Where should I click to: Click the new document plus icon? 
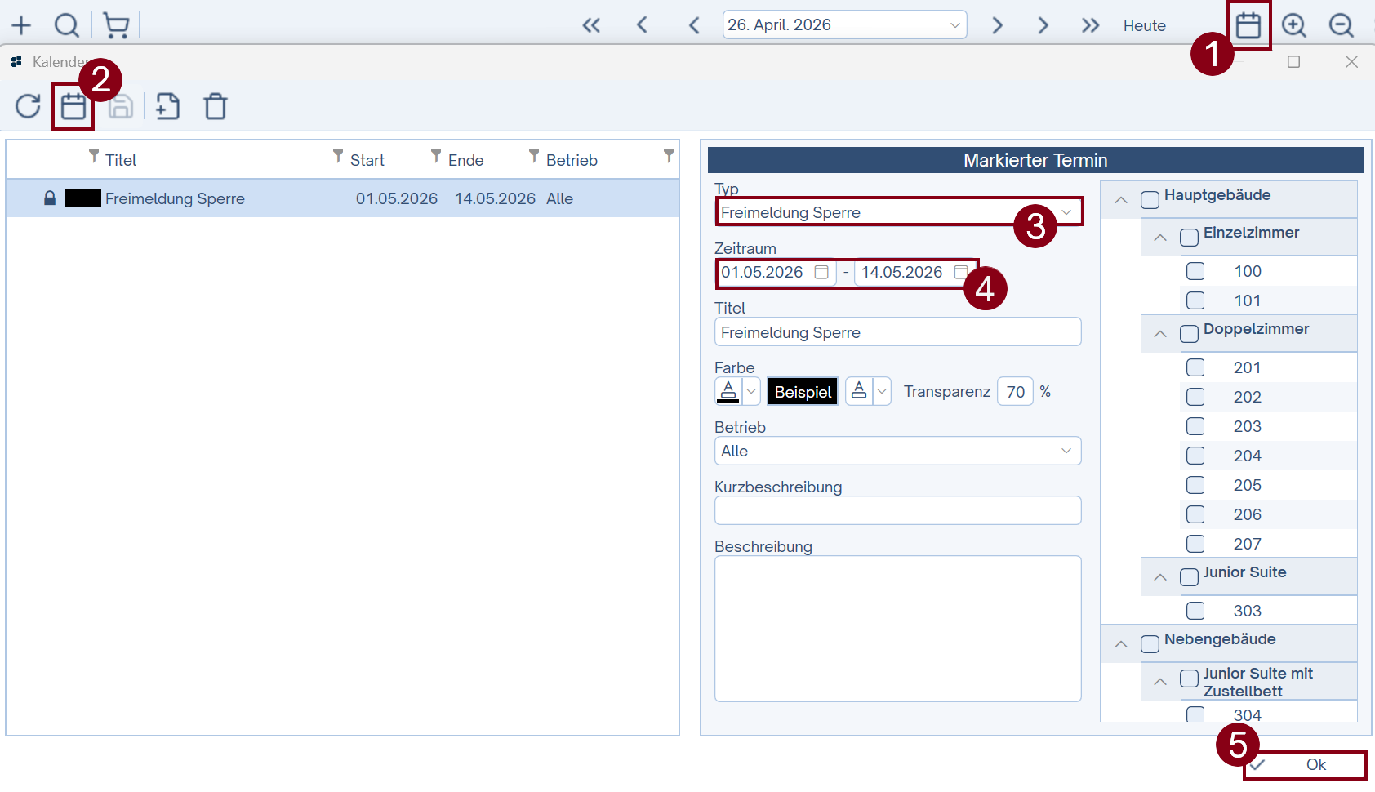pos(167,106)
